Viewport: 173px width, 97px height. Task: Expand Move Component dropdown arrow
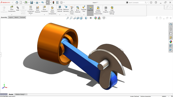coord(44,15)
